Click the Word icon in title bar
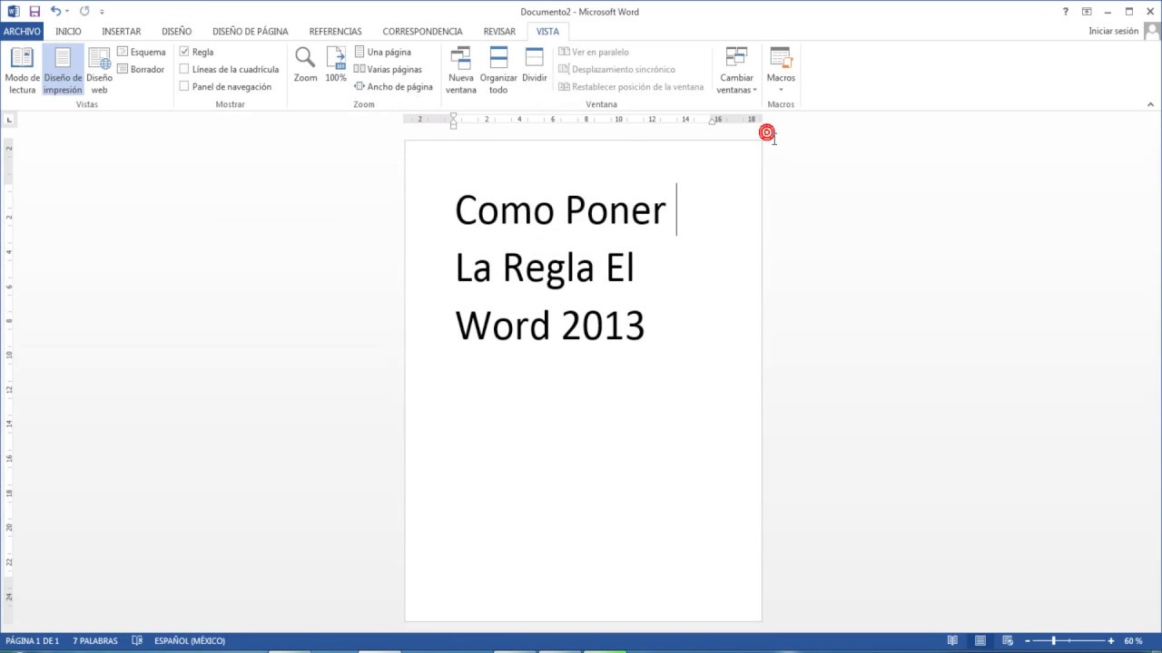Image resolution: width=1162 pixels, height=653 pixels. coord(13,12)
